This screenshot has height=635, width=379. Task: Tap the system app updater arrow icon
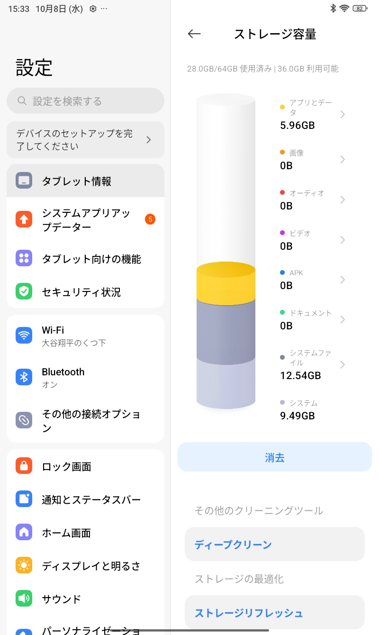click(24, 219)
